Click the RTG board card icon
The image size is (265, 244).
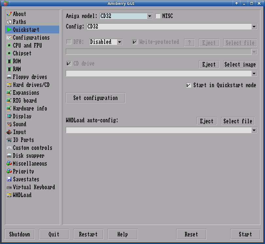[9, 100]
